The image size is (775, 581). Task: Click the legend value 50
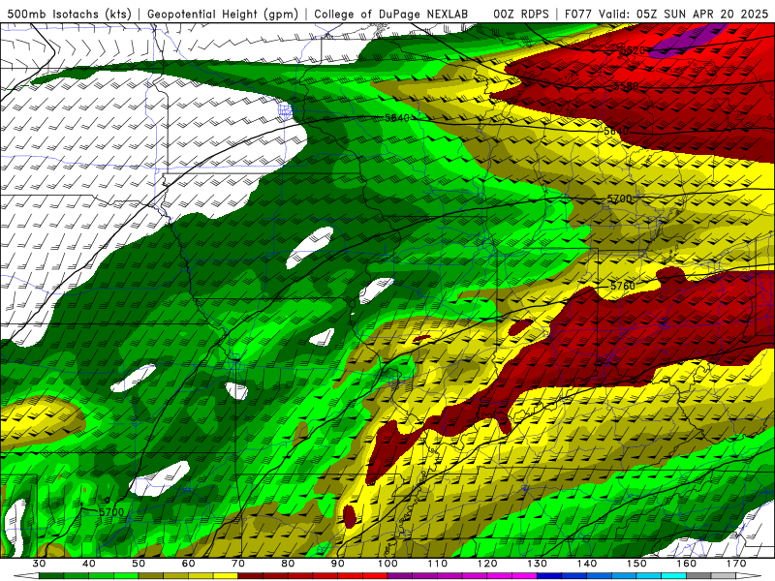(x=139, y=564)
